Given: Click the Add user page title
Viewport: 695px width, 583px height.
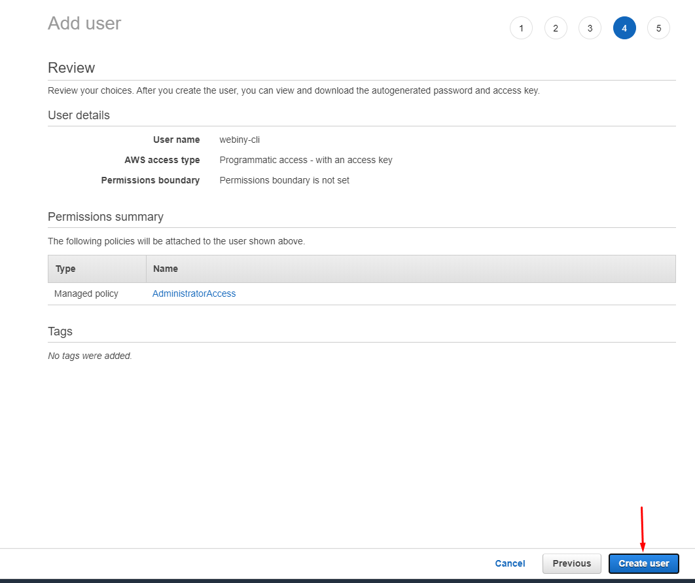Looking at the screenshot, I should [84, 23].
